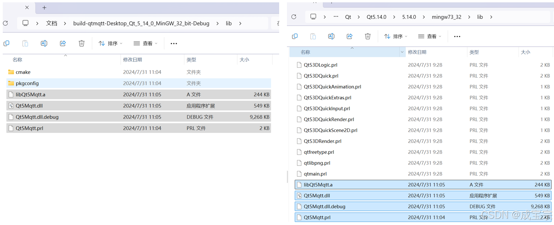
Task: Click paste icon in left window toolbar
Action: pyautogui.click(x=25, y=43)
